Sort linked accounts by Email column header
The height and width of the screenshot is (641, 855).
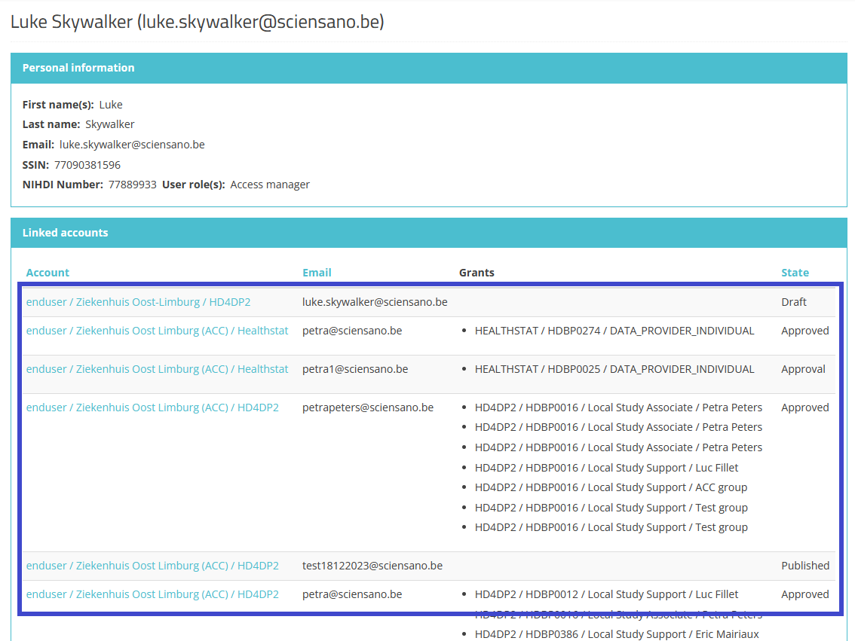coord(317,273)
